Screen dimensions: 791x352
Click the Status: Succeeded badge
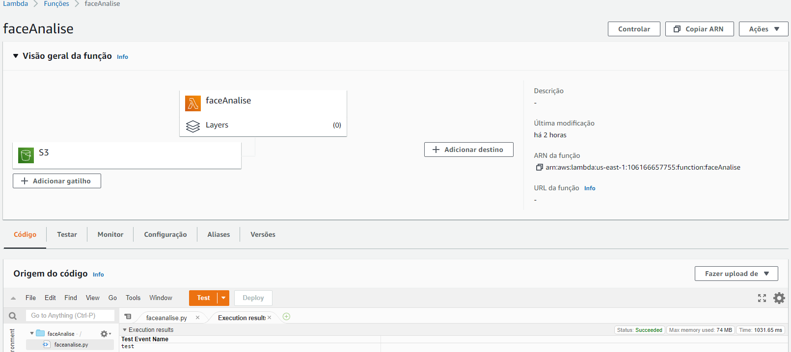tap(639, 330)
